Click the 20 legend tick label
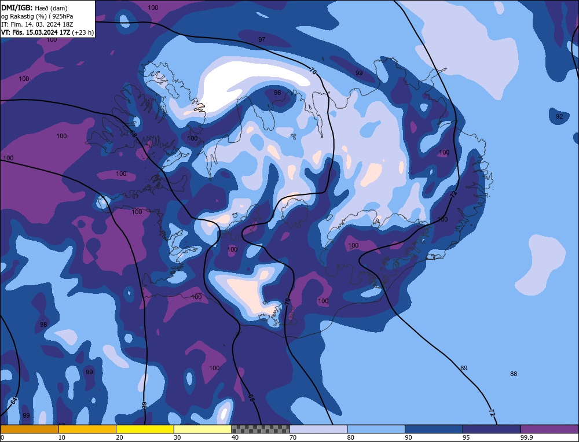Image resolution: width=579 pixels, height=442 pixels. coord(120,437)
